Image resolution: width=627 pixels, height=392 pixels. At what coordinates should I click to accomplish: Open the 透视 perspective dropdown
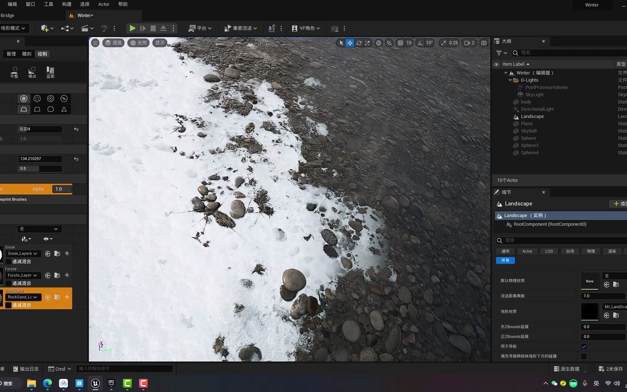tap(113, 42)
